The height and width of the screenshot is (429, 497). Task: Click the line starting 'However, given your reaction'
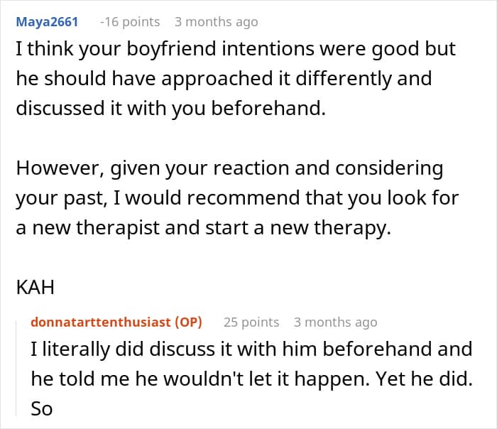229,168
